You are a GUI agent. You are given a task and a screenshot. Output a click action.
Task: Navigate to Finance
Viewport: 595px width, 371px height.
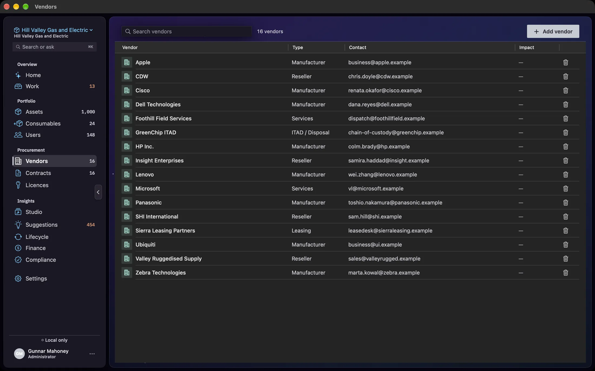[x=54, y=248]
